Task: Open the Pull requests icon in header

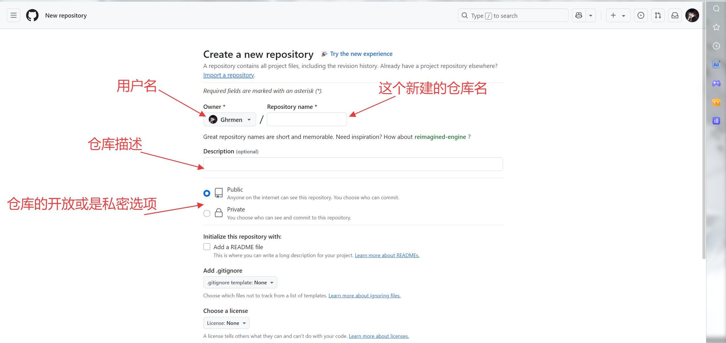Action: [658, 15]
